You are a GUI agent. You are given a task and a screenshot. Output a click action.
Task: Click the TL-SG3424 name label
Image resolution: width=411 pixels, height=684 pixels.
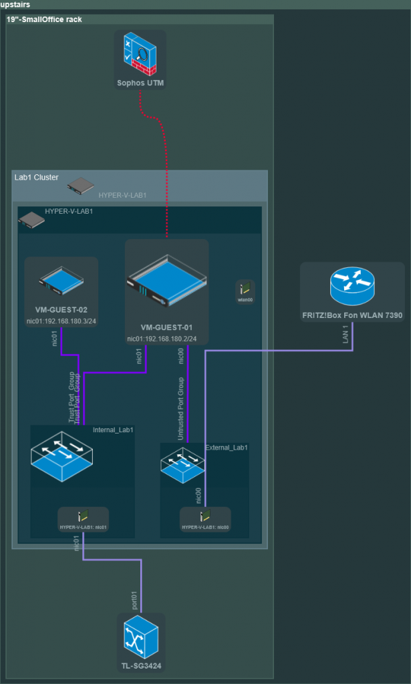point(141,666)
